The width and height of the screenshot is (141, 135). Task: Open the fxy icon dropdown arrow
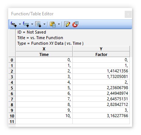click(20, 24)
